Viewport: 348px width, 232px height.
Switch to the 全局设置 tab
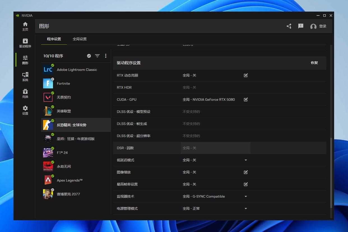click(x=80, y=39)
